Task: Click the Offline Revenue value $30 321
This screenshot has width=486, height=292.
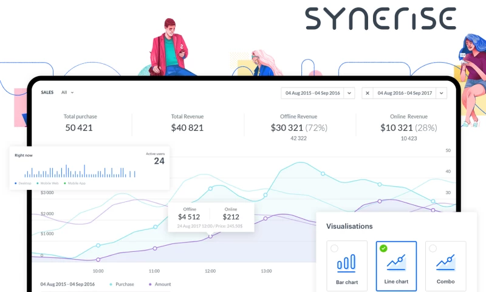Action: pos(287,128)
